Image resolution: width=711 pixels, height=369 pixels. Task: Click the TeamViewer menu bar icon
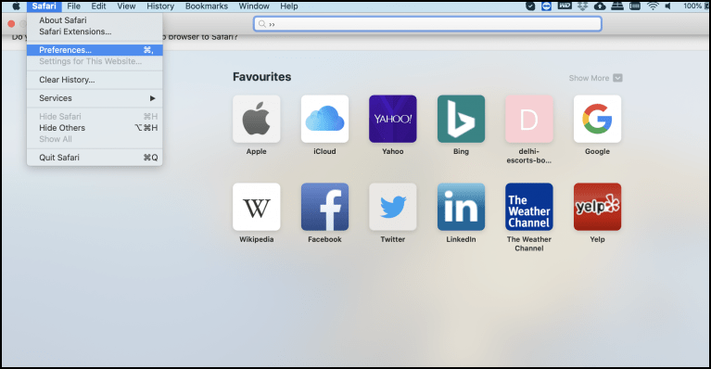[x=546, y=6]
